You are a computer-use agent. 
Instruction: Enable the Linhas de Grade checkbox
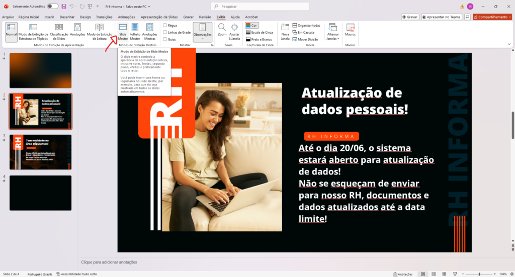165,32
